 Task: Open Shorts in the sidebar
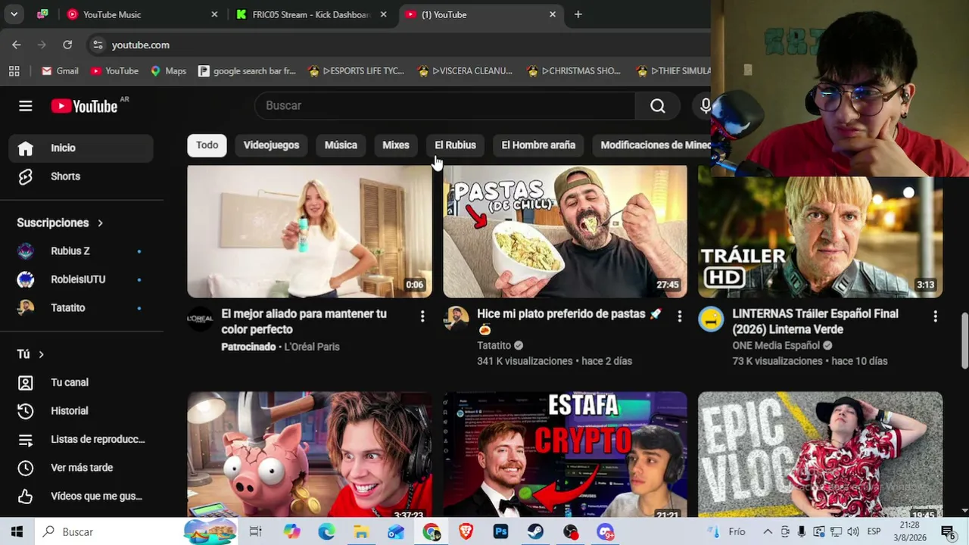[81, 176]
